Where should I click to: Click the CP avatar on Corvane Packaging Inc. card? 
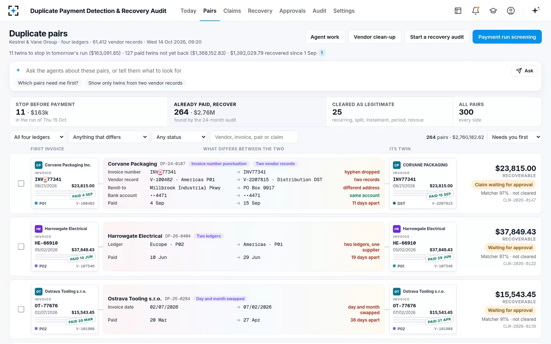(x=39, y=165)
